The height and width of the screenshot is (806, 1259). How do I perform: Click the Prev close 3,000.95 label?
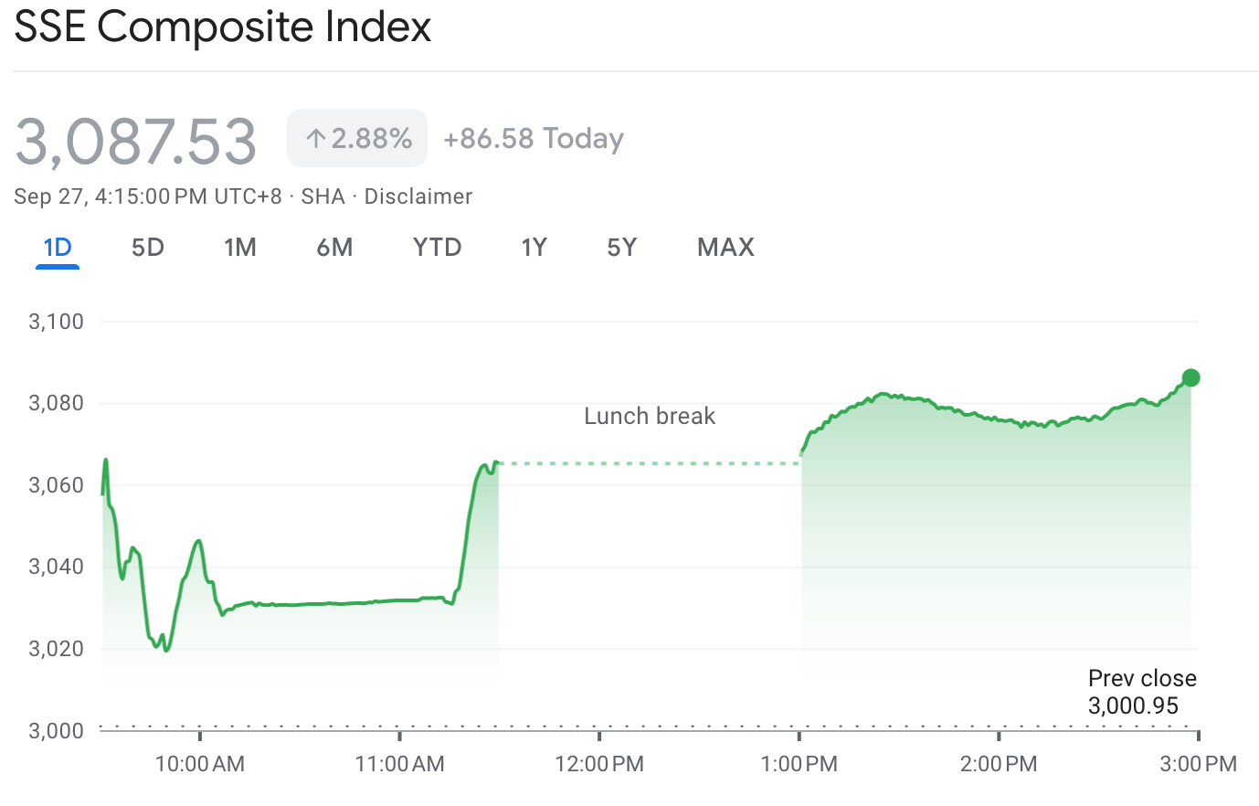(1141, 692)
